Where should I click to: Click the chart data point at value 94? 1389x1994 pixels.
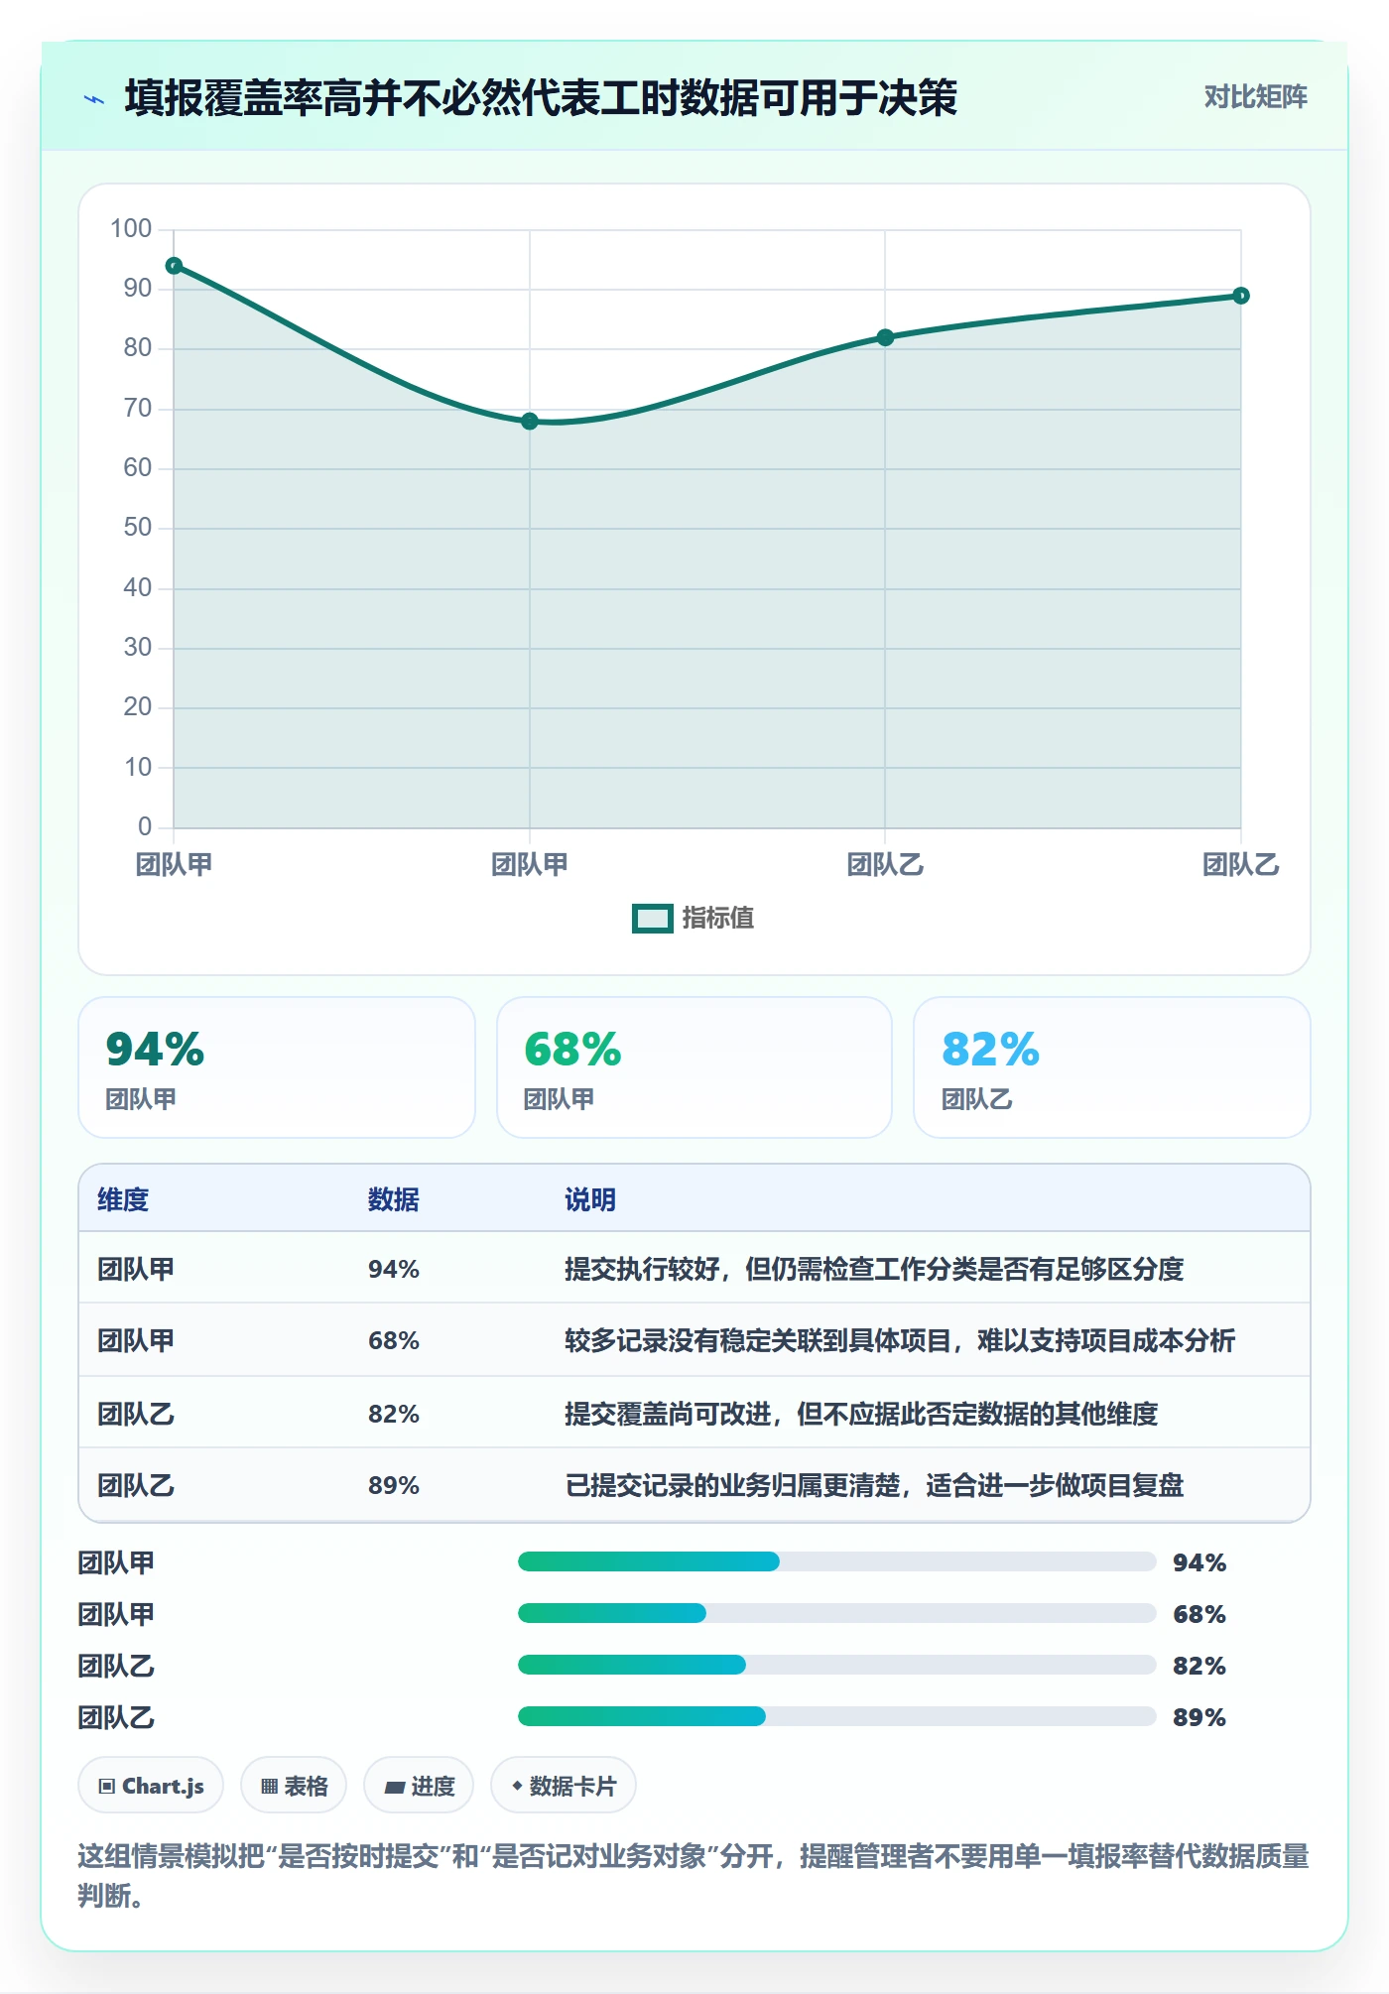click(174, 266)
